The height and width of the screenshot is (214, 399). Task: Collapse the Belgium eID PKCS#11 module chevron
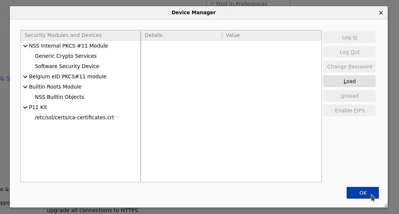(x=25, y=77)
